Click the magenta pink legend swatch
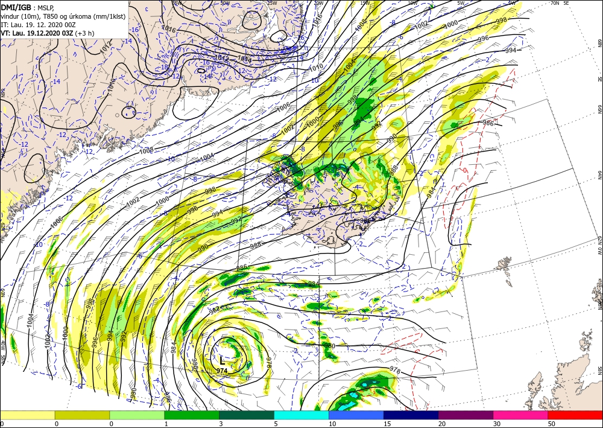603x428 pixels. [521, 415]
